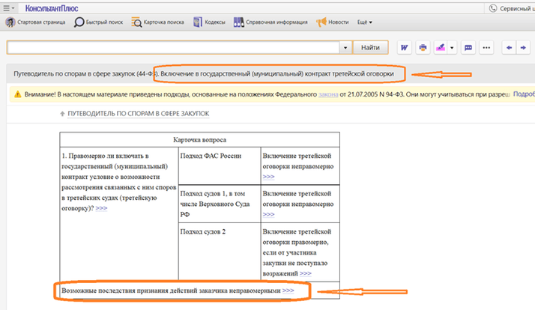Screen dimensions: 535x310
Task: Open ПУТЕВОДИТЕЛЬ ПО СПОРАМ В СФЕРЕ ЗАКУПОК link
Action: 138,114
